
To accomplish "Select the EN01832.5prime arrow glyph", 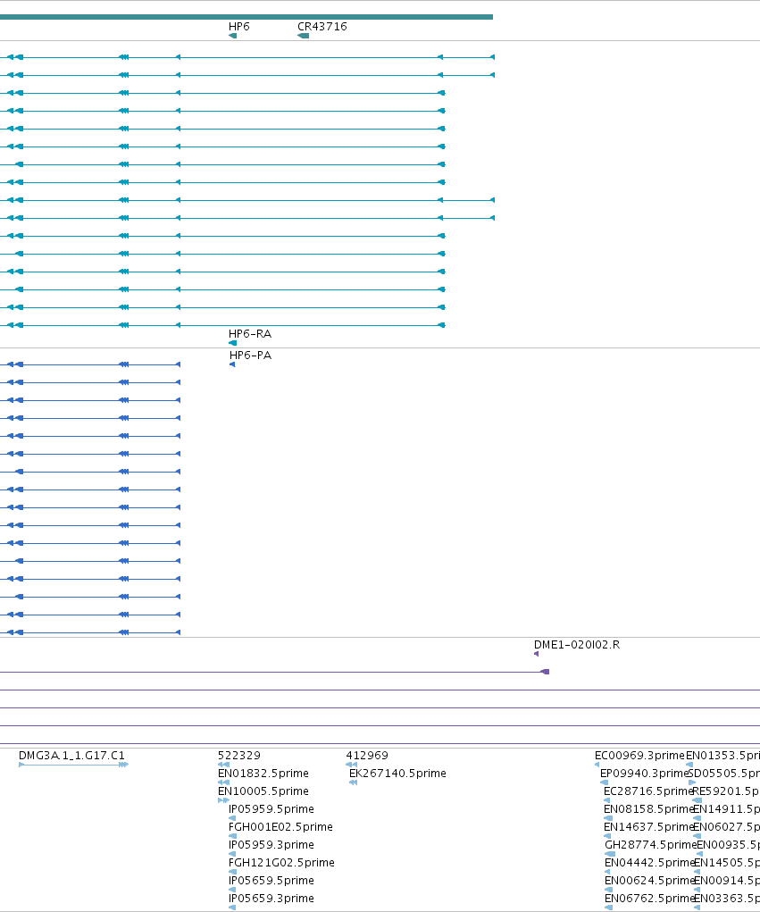I will tap(223, 782).
